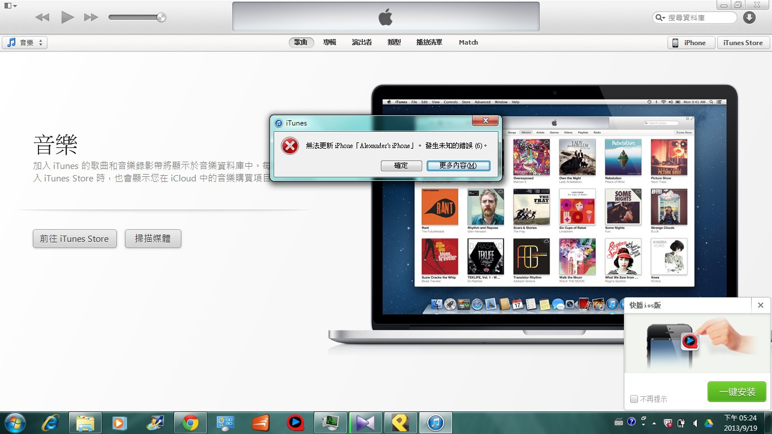The height and width of the screenshot is (434, 772).
Task: Open the user-with-monitor icon in taskbar
Action: [154, 423]
